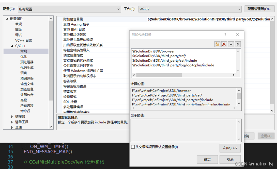Expand the 清单工具 tree node

(12, 122)
